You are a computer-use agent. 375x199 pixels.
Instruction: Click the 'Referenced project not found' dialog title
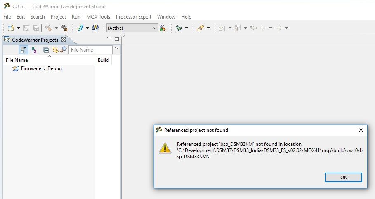pyautogui.click(x=196, y=130)
